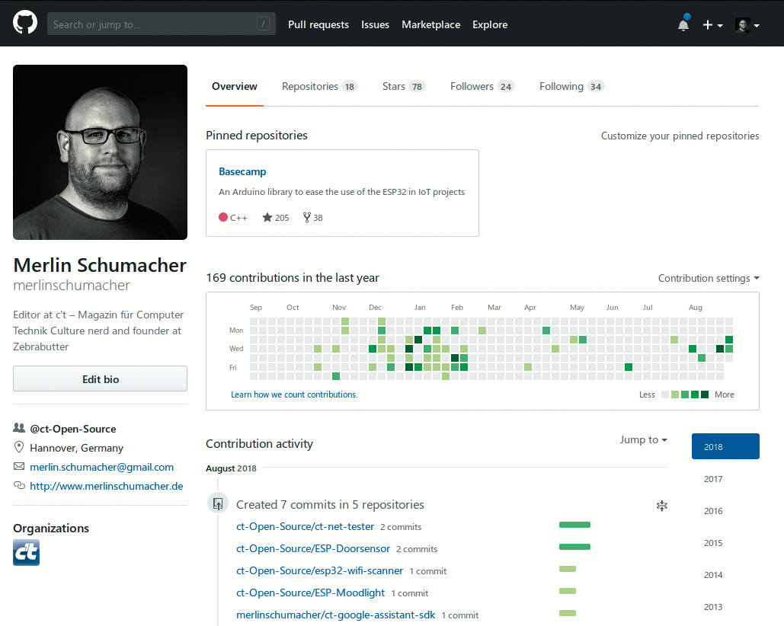Viewport: 784px width, 626px height.
Task: Select the 2017 contribution year
Action: 713,479
